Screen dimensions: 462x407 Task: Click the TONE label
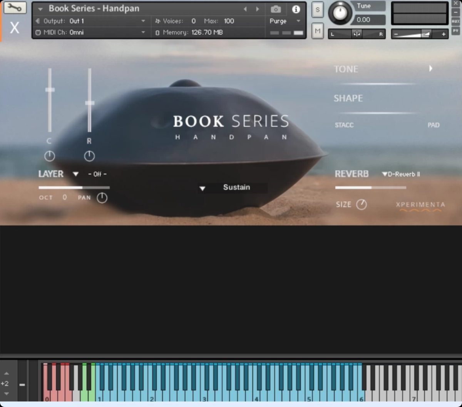(x=346, y=69)
